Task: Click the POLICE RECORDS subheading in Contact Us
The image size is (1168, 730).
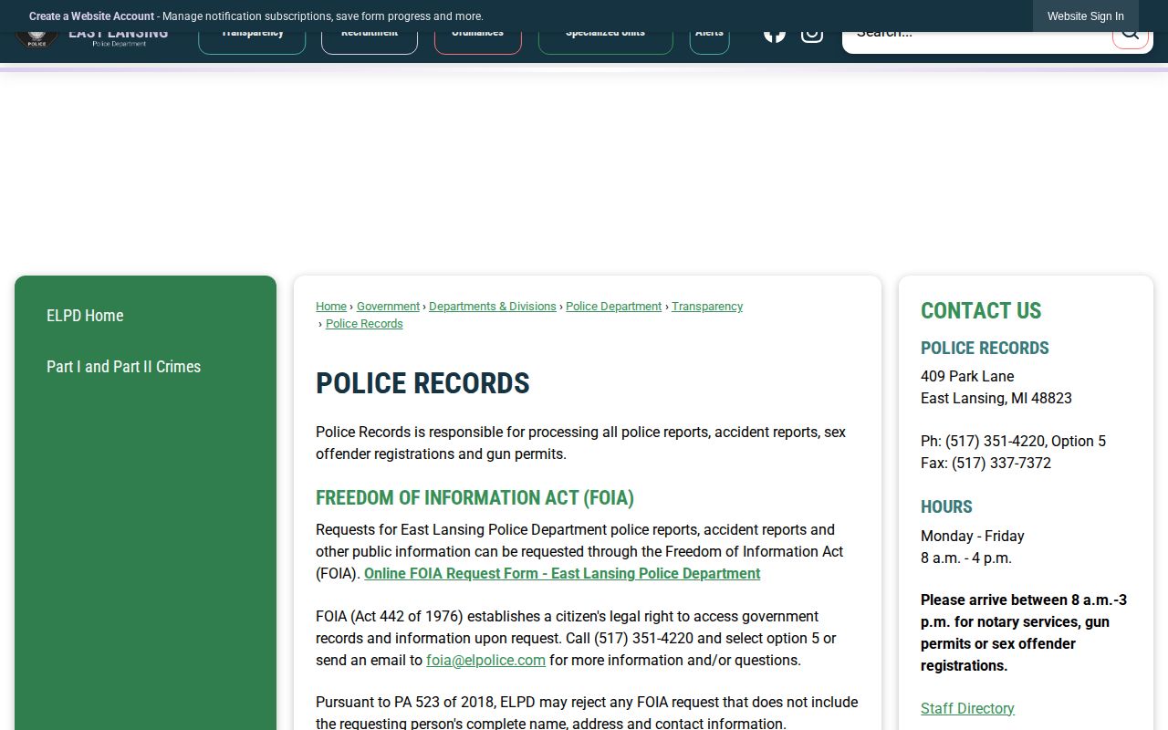Action: point(985,349)
